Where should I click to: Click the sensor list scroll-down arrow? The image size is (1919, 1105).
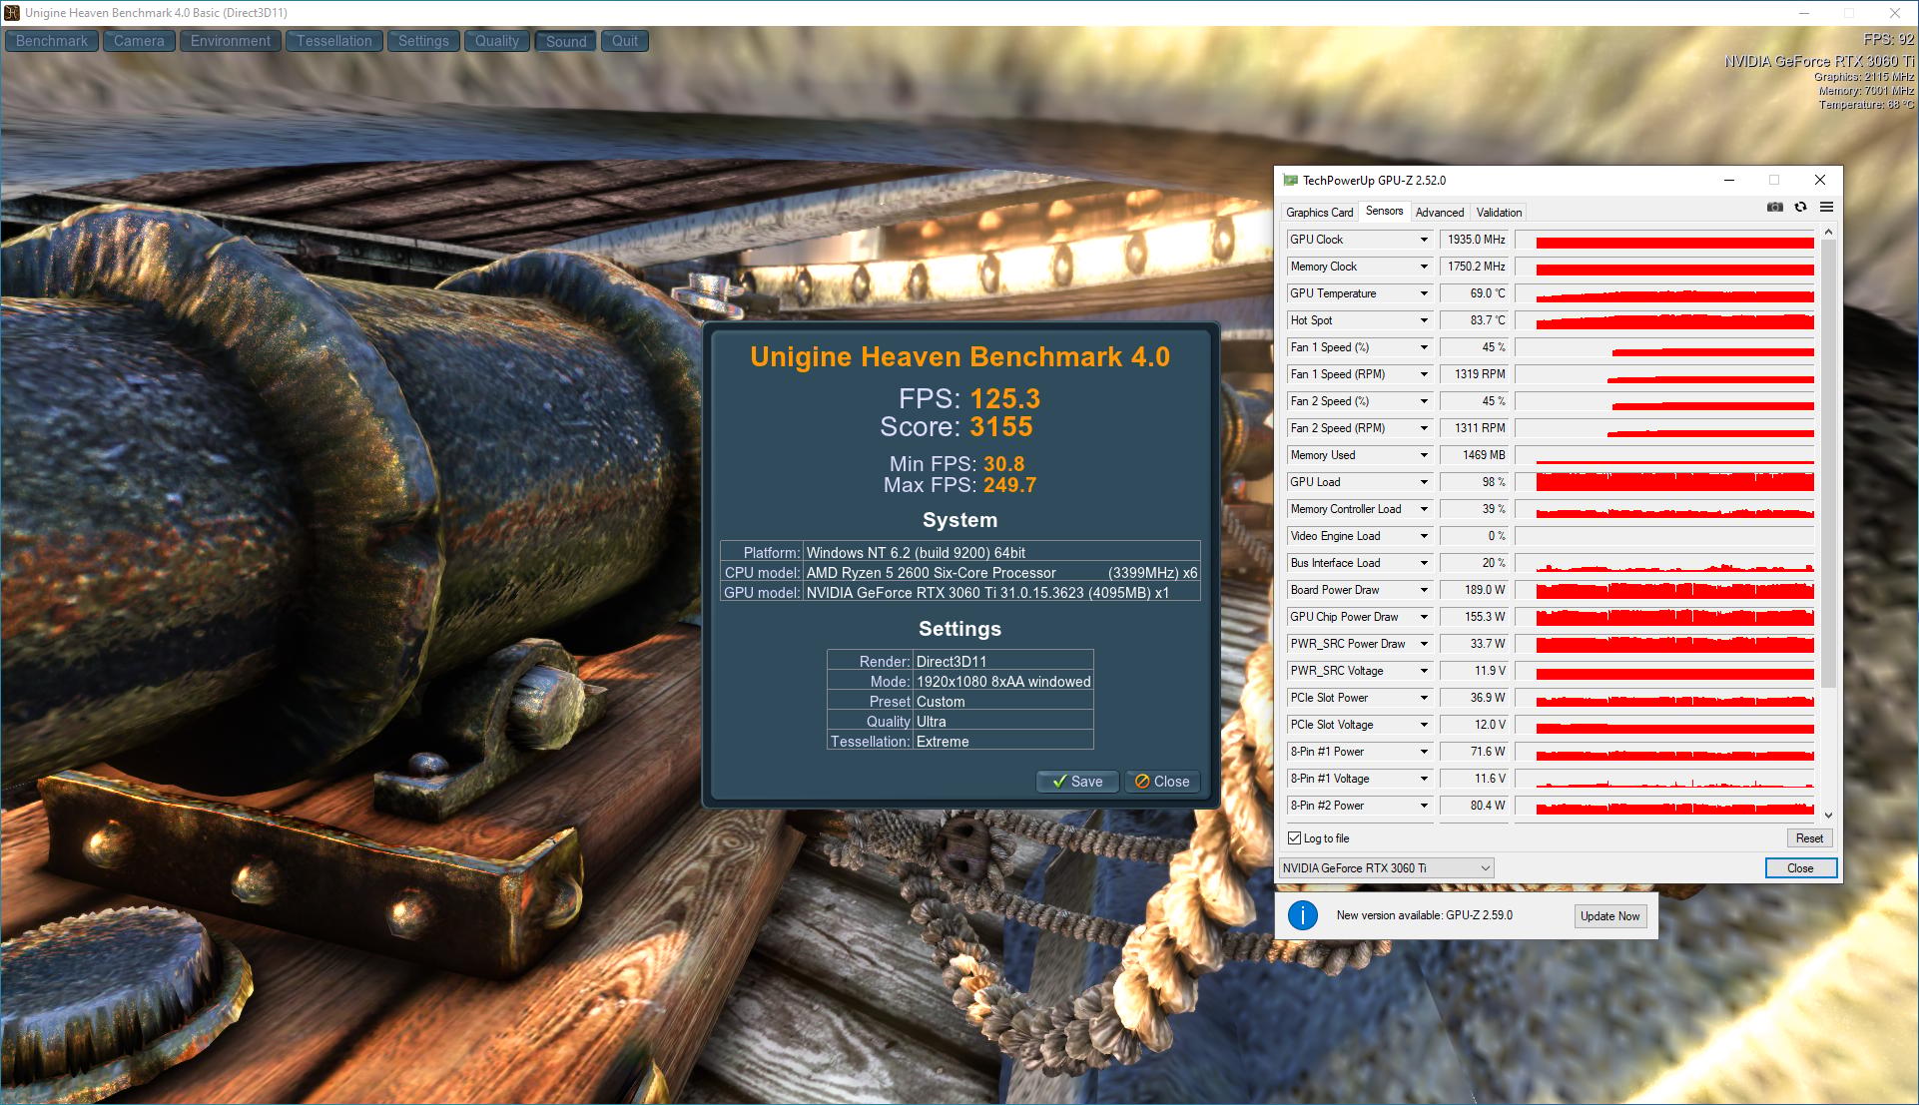click(x=1828, y=816)
